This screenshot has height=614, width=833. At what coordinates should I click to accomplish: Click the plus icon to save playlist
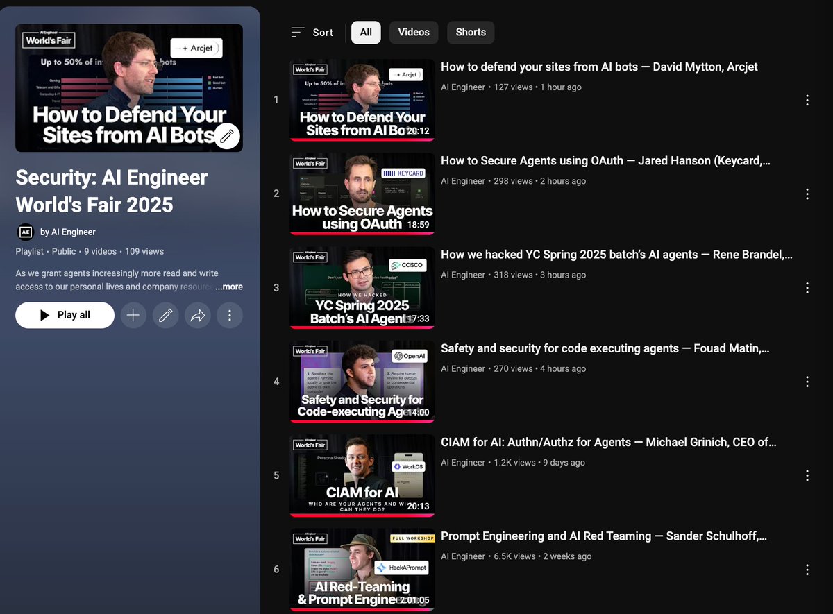click(133, 315)
